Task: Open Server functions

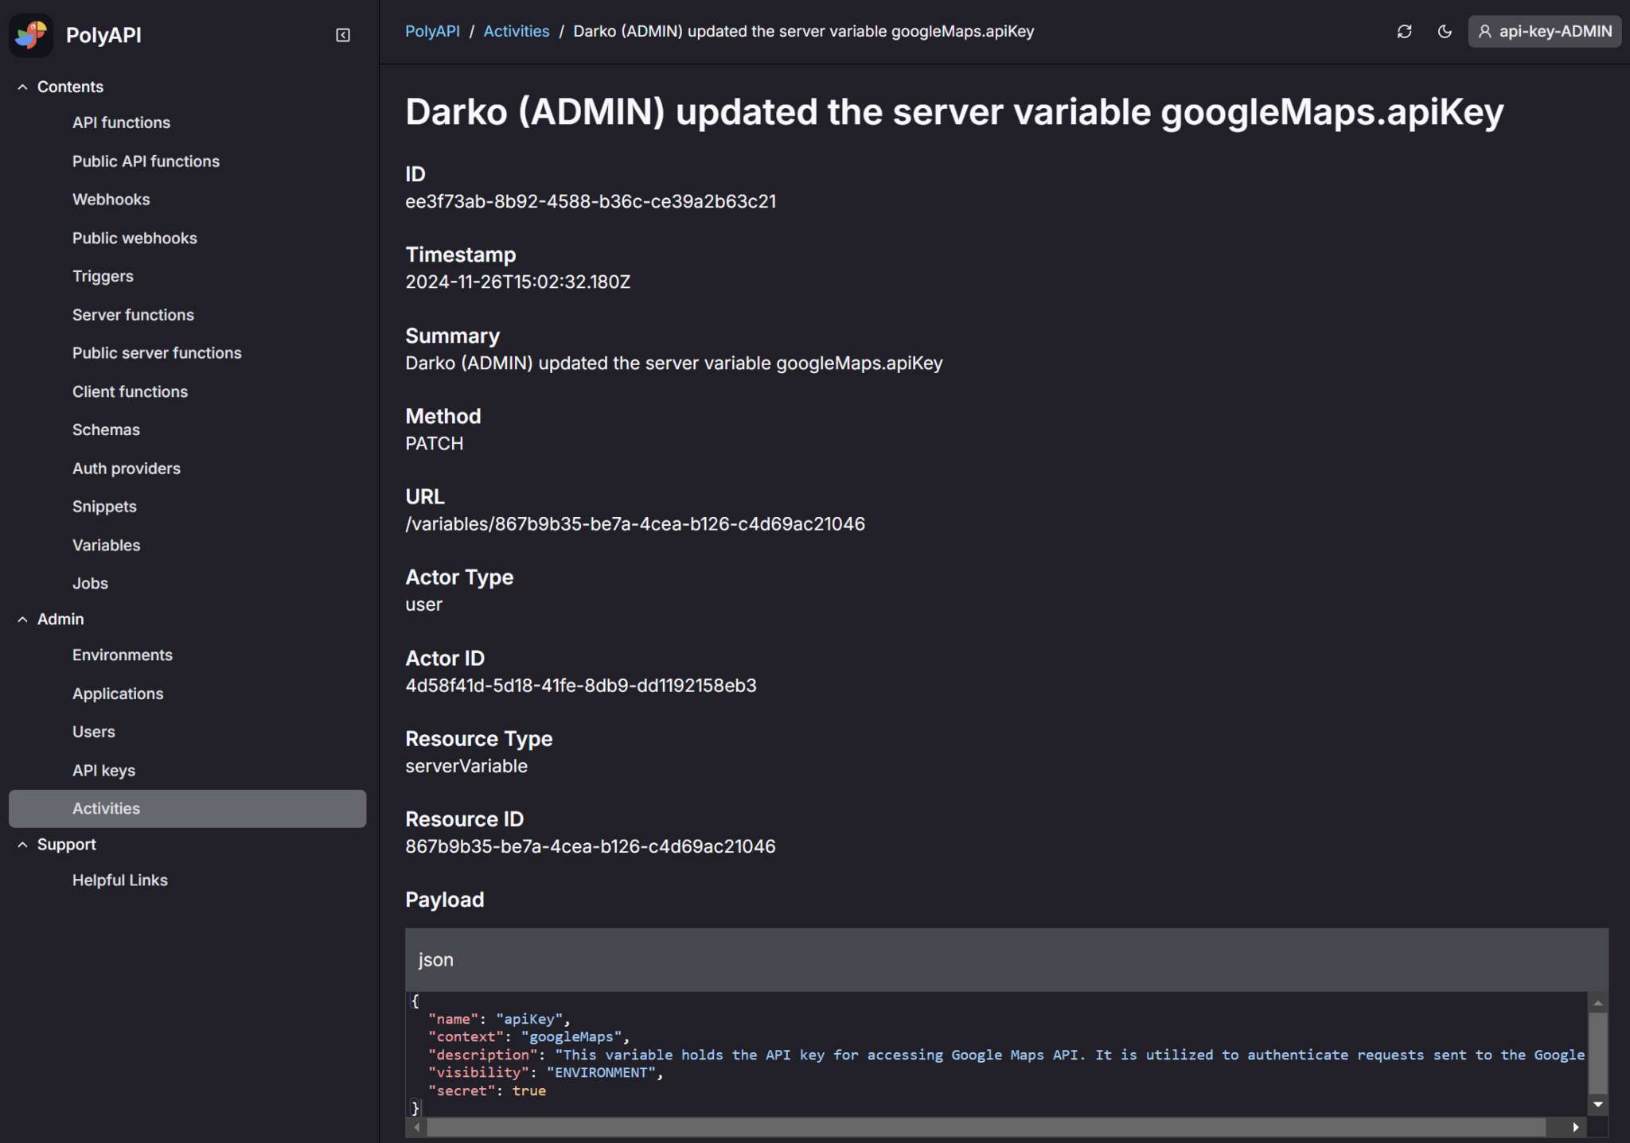Action: pos(133,315)
